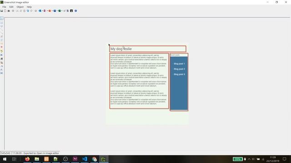Export to Outlook using the toolbar icon
The width and height of the screenshot is (291, 163).
(x=40, y=11)
